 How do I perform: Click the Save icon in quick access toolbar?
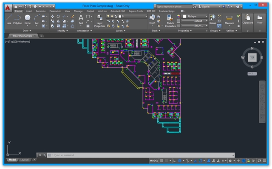click(25, 6)
